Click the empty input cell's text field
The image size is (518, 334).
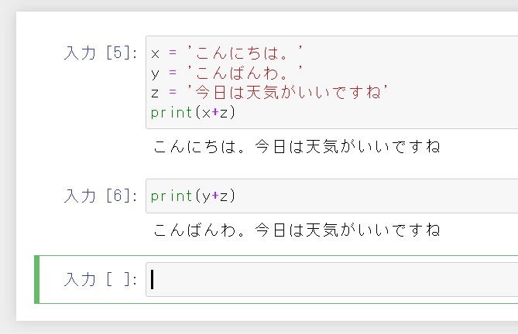coord(331,280)
